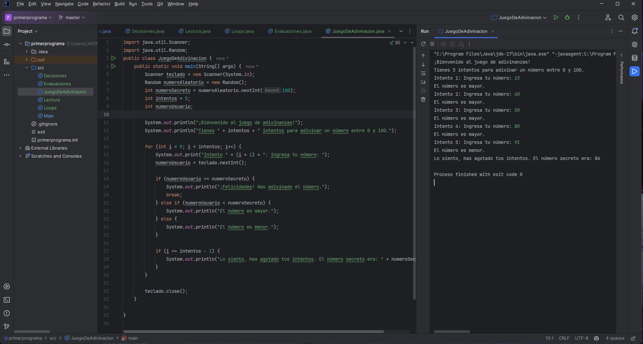Open the Services tool window icon
The width and height of the screenshot is (643, 344).
coord(7,286)
